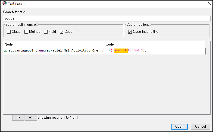This screenshot has height=132, width=213.
Task: Close the Text search dialog
Action: coord(209,3)
